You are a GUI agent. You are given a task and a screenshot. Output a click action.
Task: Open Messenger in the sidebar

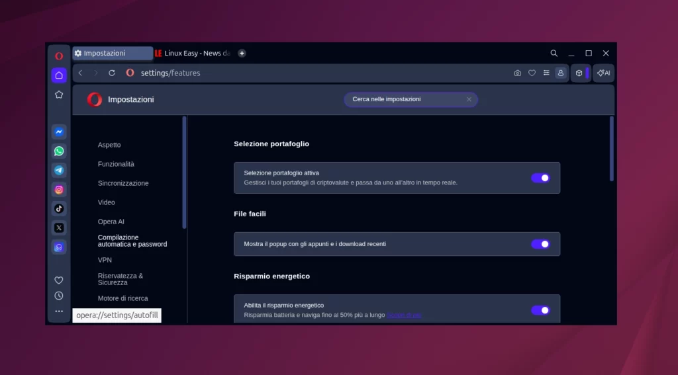pyautogui.click(x=59, y=132)
